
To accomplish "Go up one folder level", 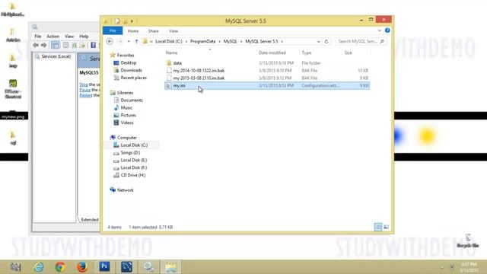I will point(136,41).
